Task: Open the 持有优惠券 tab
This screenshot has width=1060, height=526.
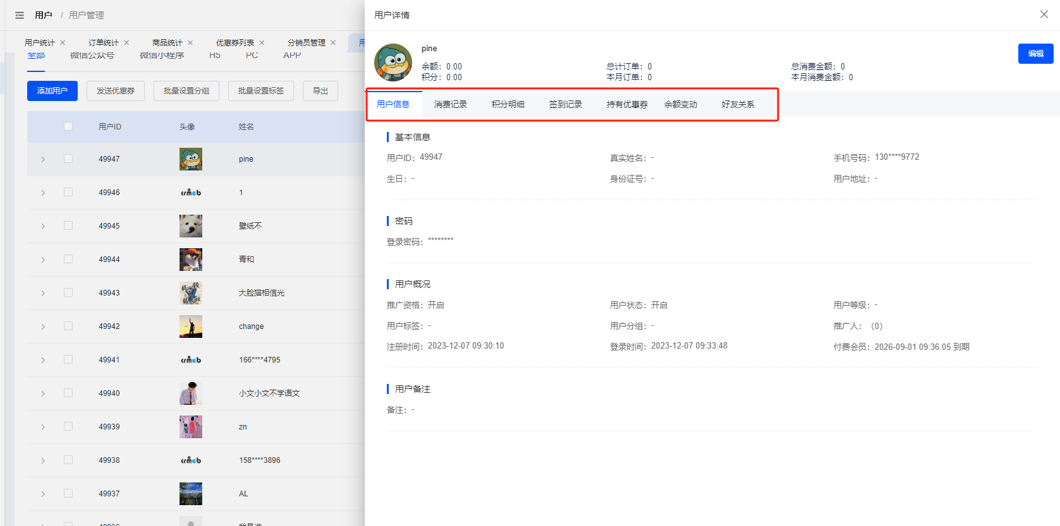Action: [x=626, y=104]
